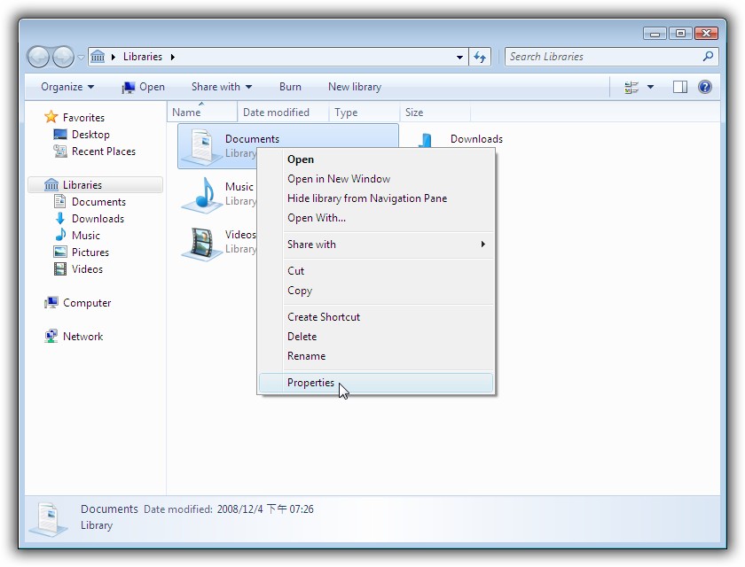Sort by Date modified column header
The width and height of the screenshot is (745, 567).
click(x=283, y=113)
